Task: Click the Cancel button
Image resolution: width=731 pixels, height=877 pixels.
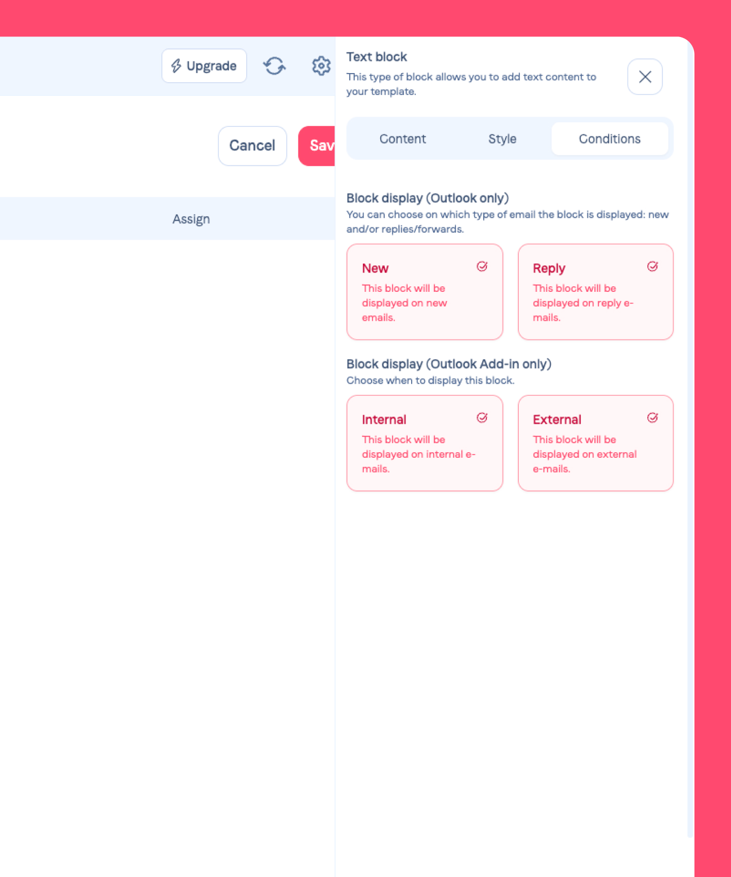Action: point(252,146)
